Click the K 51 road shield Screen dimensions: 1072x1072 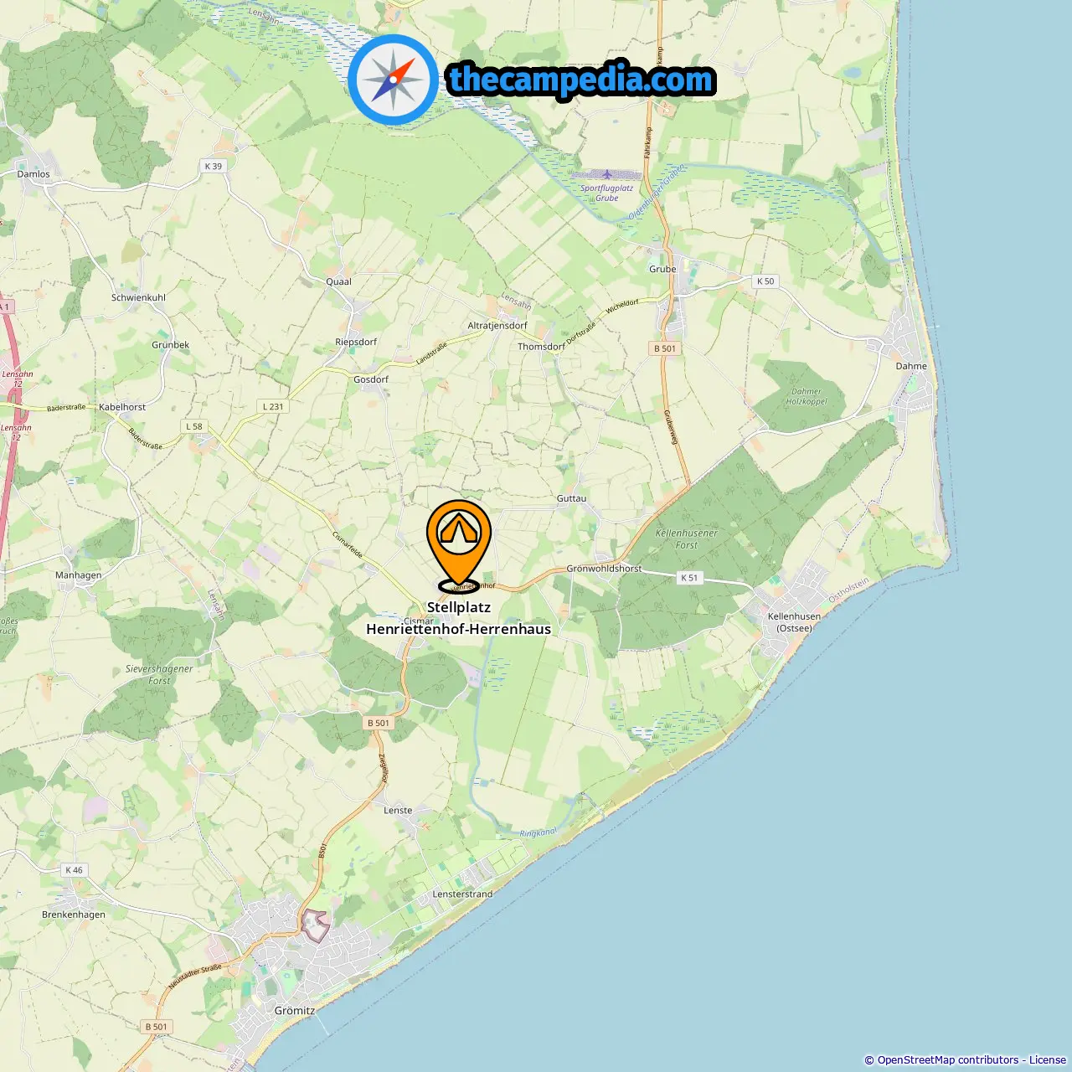click(689, 578)
